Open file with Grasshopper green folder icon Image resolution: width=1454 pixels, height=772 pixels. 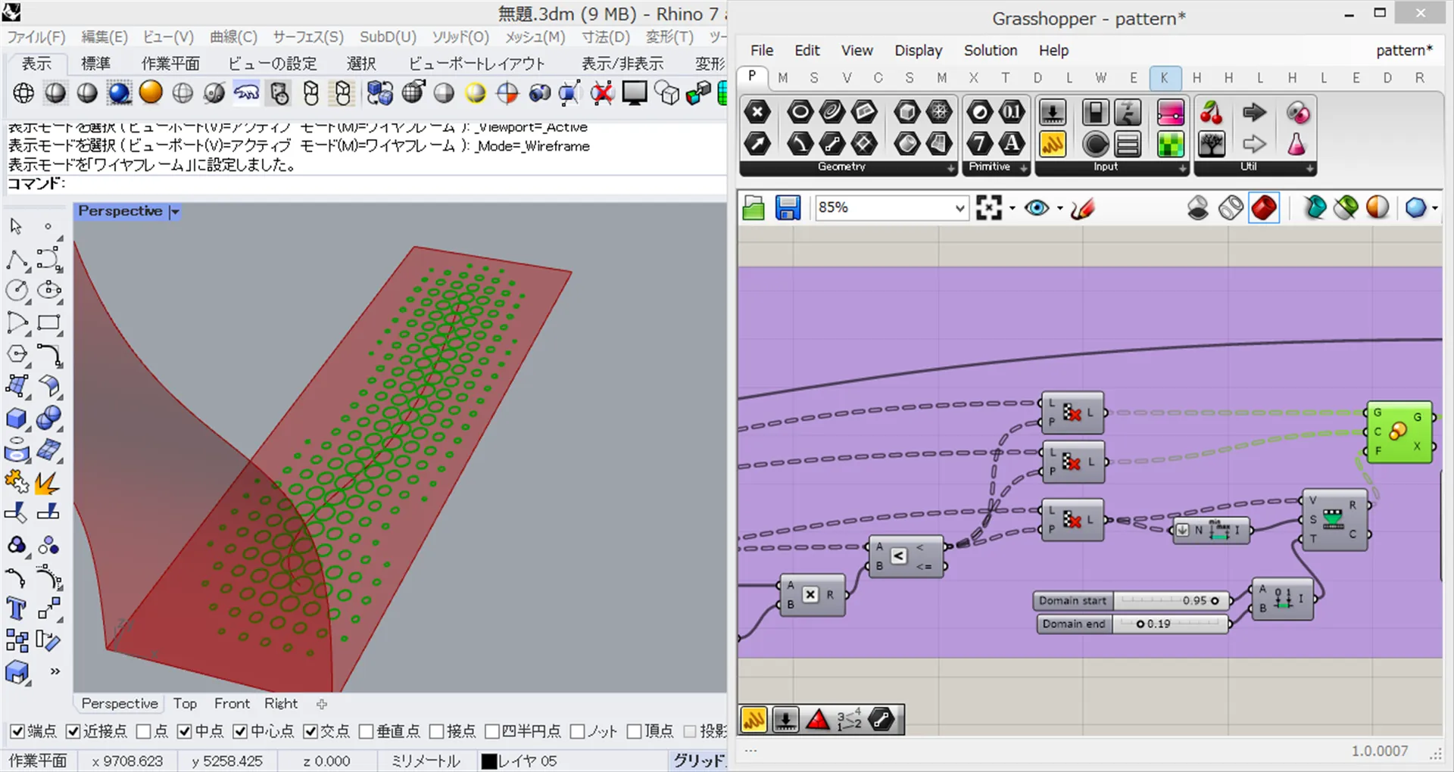tap(754, 207)
